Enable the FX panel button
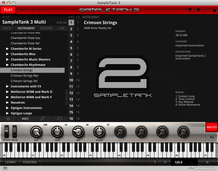This screenshot has height=171, width=218. point(212,137)
